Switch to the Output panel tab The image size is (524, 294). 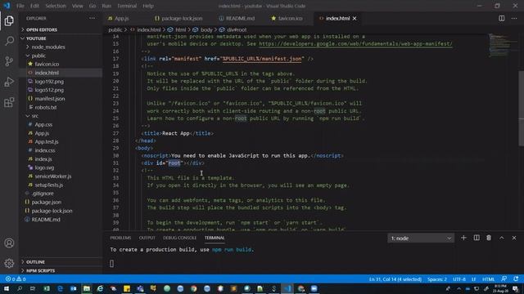(x=147, y=238)
